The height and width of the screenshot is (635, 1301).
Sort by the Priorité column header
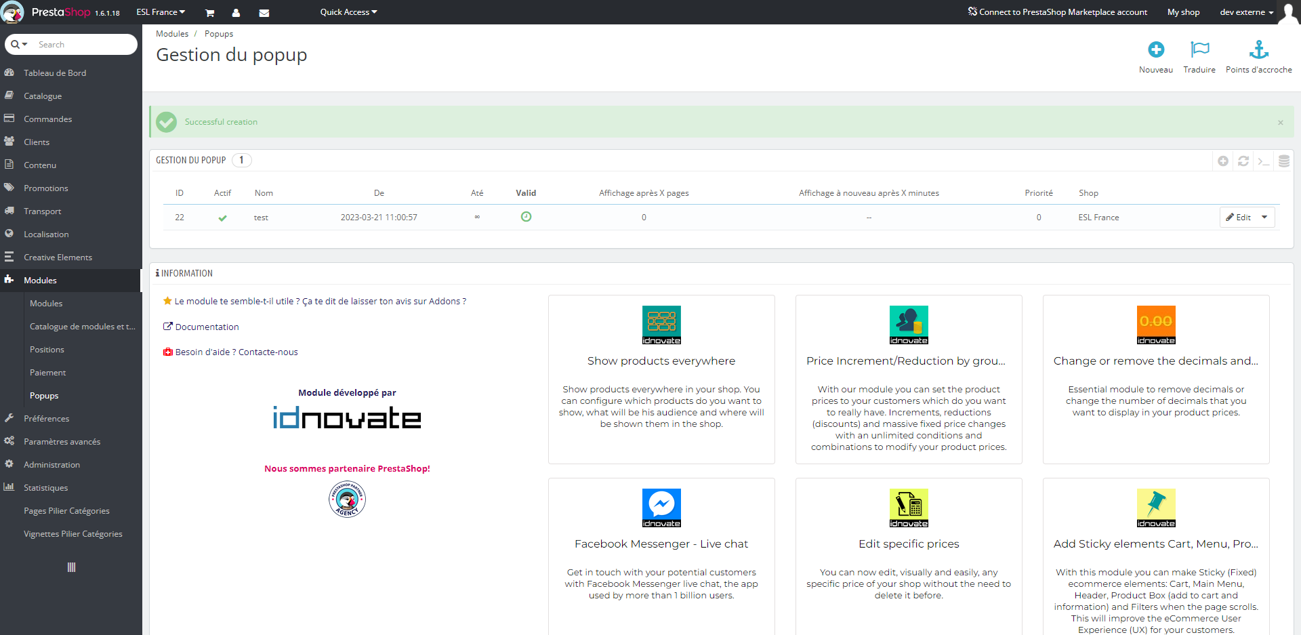pos(1039,193)
